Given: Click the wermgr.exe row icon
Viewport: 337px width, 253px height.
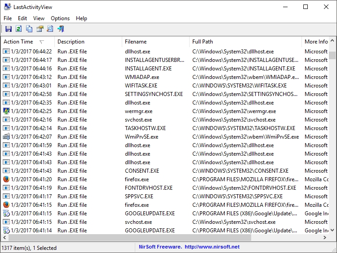Looking at the screenshot, I should [x=6, y=111].
